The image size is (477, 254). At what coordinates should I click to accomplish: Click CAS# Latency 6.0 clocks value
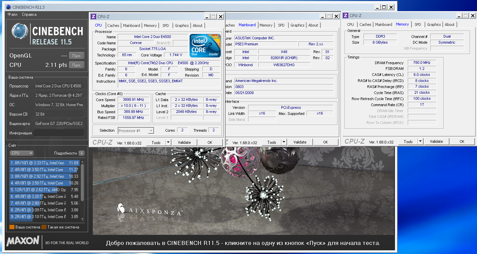pos(422,75)
